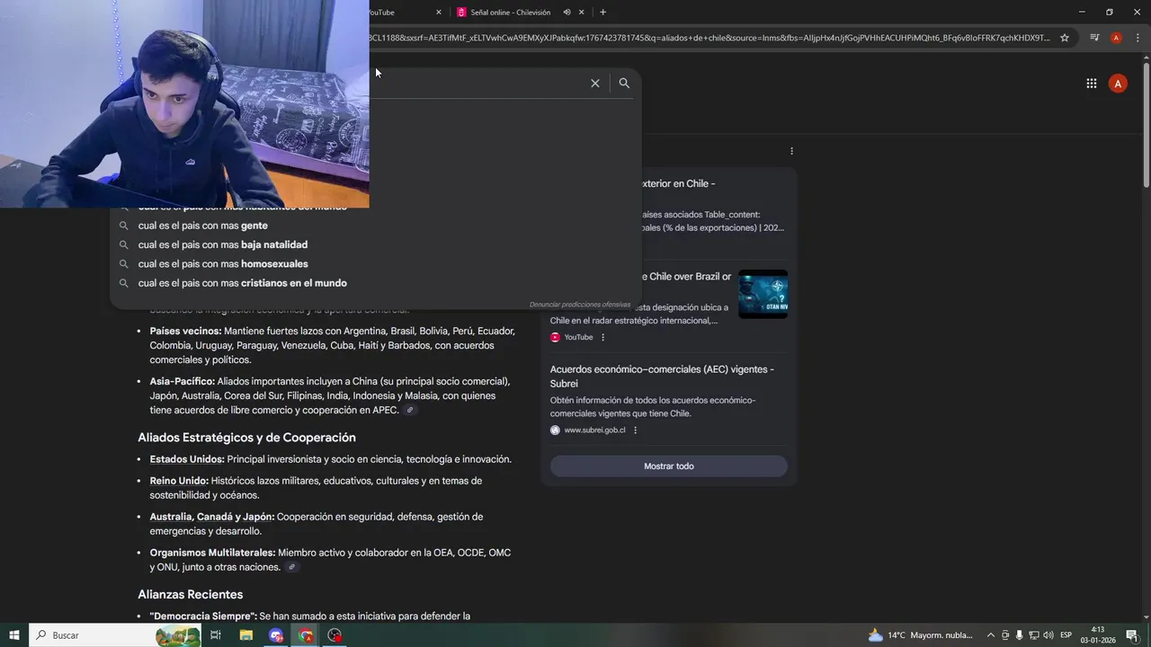1151x647 pixels.
Task: Open the round black-and-red app icon on the taskbar
Action: [x=335, y=635]
